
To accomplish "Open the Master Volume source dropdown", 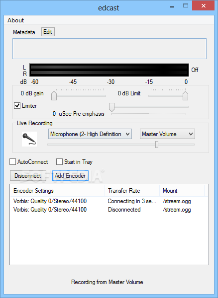I will [x=167, y=134].
